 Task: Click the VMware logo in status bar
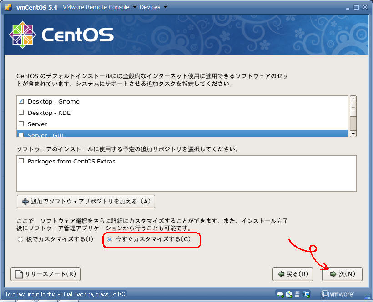[337, 294]
